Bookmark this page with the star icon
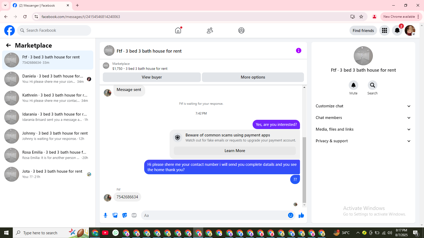 (x=361, y=17)
